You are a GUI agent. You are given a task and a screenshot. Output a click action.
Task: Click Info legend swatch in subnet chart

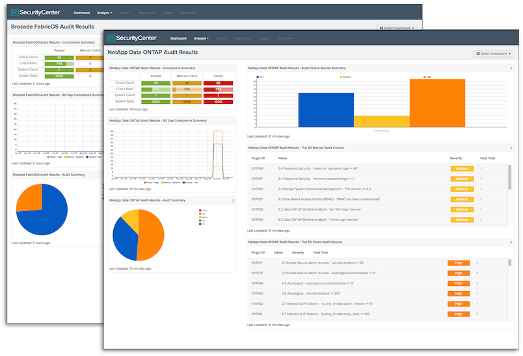point(258,77)
